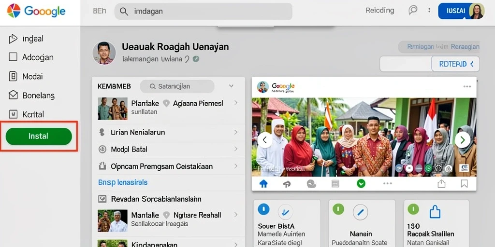The width and height of the screenshot is (495, 247).
Task: Click the Reicding link in the header
Action: [380, 11]
